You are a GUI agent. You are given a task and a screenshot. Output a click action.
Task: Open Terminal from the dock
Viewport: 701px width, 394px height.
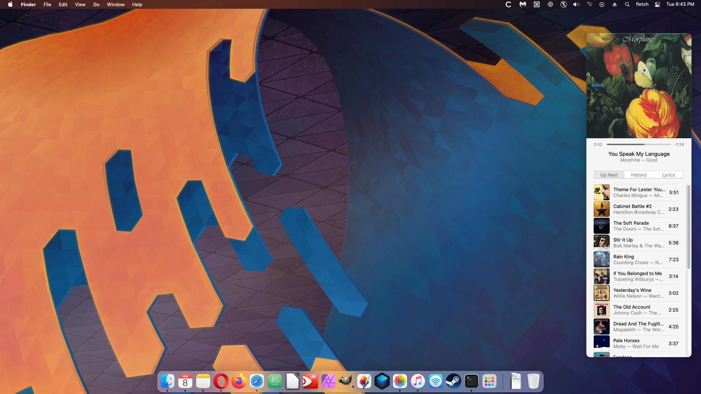pyautogui.click(x=471, y=382)
